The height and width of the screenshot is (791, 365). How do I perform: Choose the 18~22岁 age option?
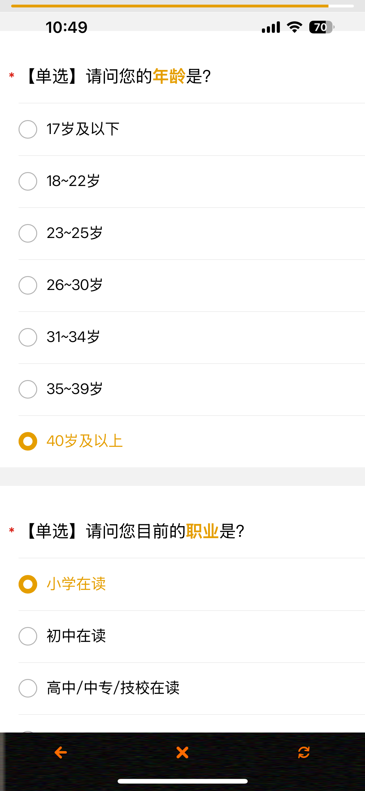click(x=192, y=181)
